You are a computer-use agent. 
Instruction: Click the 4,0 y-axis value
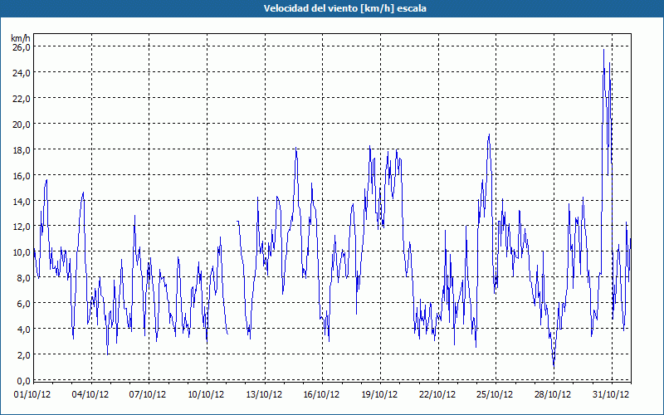click(23, 329)
